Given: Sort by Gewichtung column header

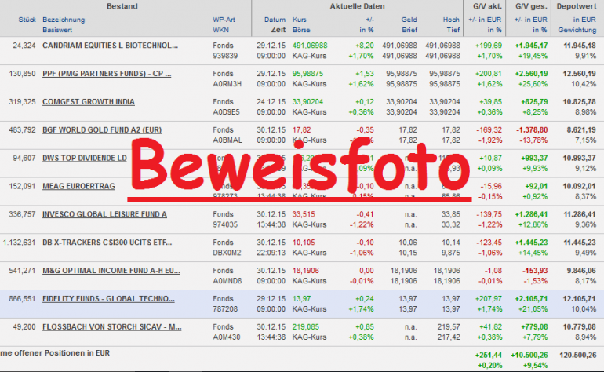Looking at the screenshot, I should click(577, 30).
